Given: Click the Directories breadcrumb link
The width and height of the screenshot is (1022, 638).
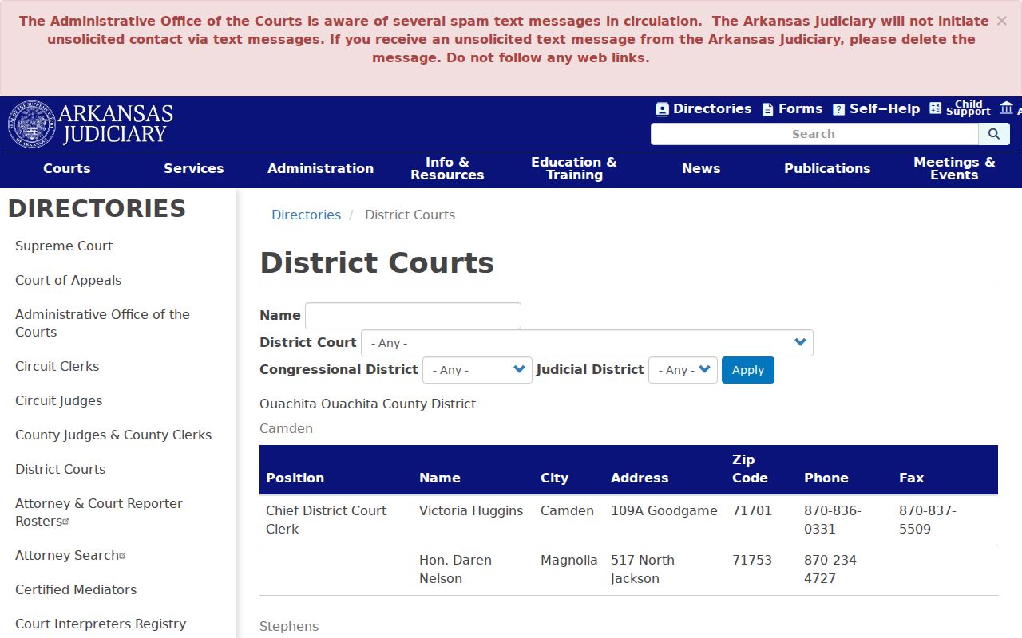Looking at the screenshot, I should [x=306, y=215].
